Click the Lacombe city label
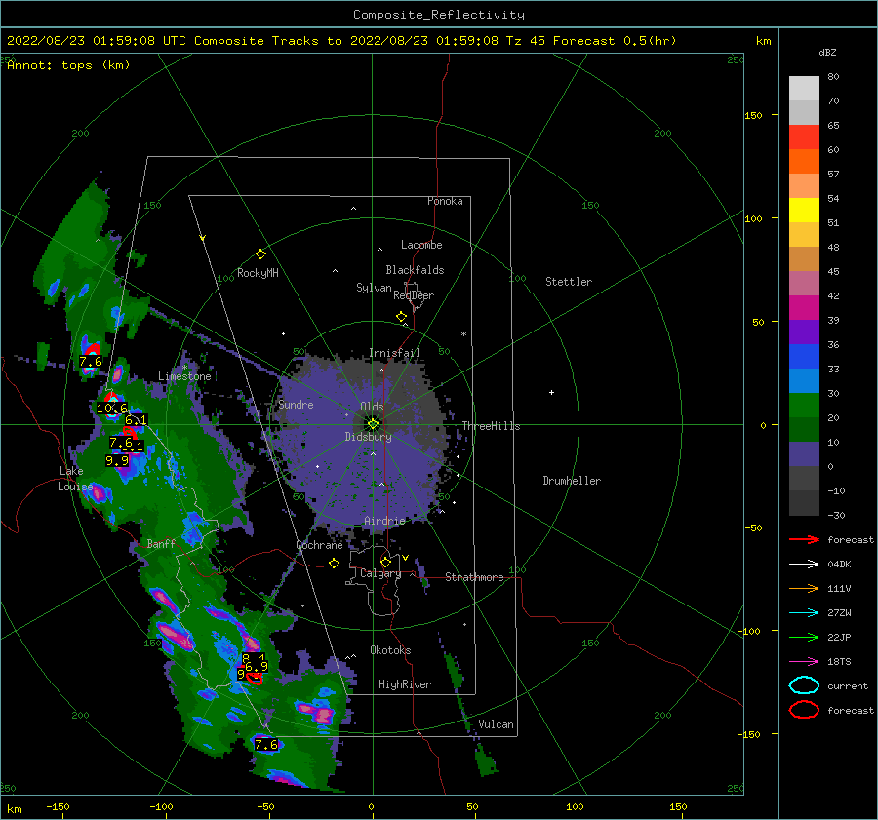 click(x=421, y=245)
